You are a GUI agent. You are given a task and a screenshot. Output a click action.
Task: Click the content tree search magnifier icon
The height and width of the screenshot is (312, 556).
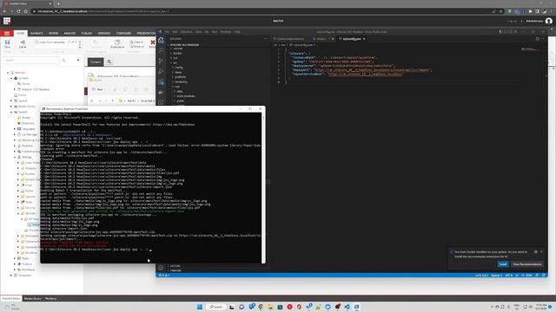[63, 60]
